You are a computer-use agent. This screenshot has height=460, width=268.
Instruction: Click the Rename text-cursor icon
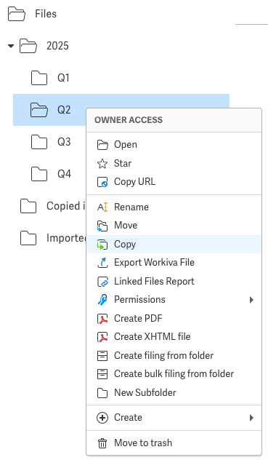[x=102, y=207]
